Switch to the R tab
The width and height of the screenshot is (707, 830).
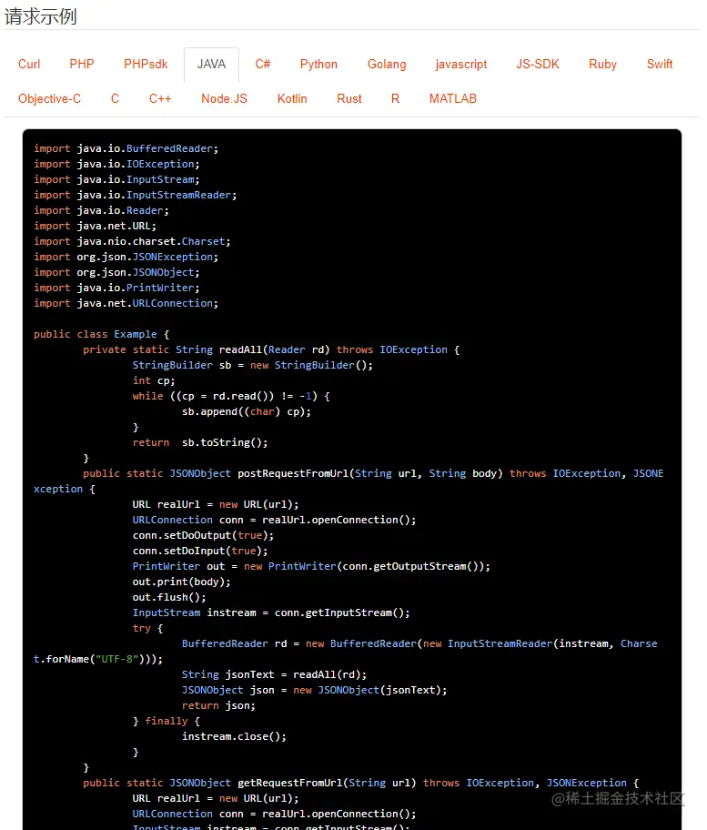[x=395, y=98]
